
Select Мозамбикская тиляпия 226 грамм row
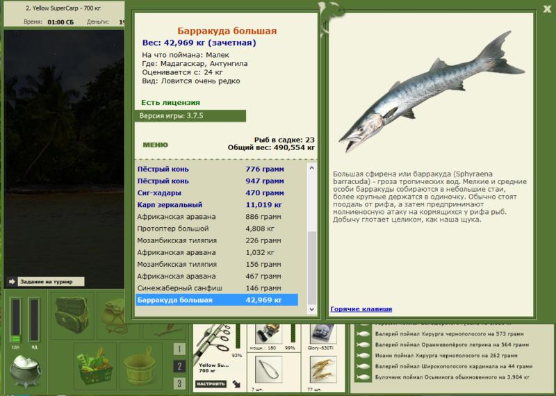coord(217,240)
